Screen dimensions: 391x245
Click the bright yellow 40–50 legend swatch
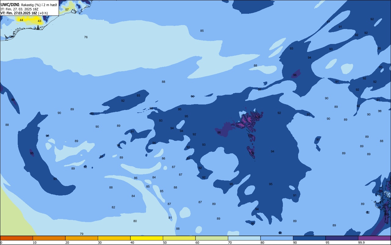pyautogui.click(x=147, y=238)
